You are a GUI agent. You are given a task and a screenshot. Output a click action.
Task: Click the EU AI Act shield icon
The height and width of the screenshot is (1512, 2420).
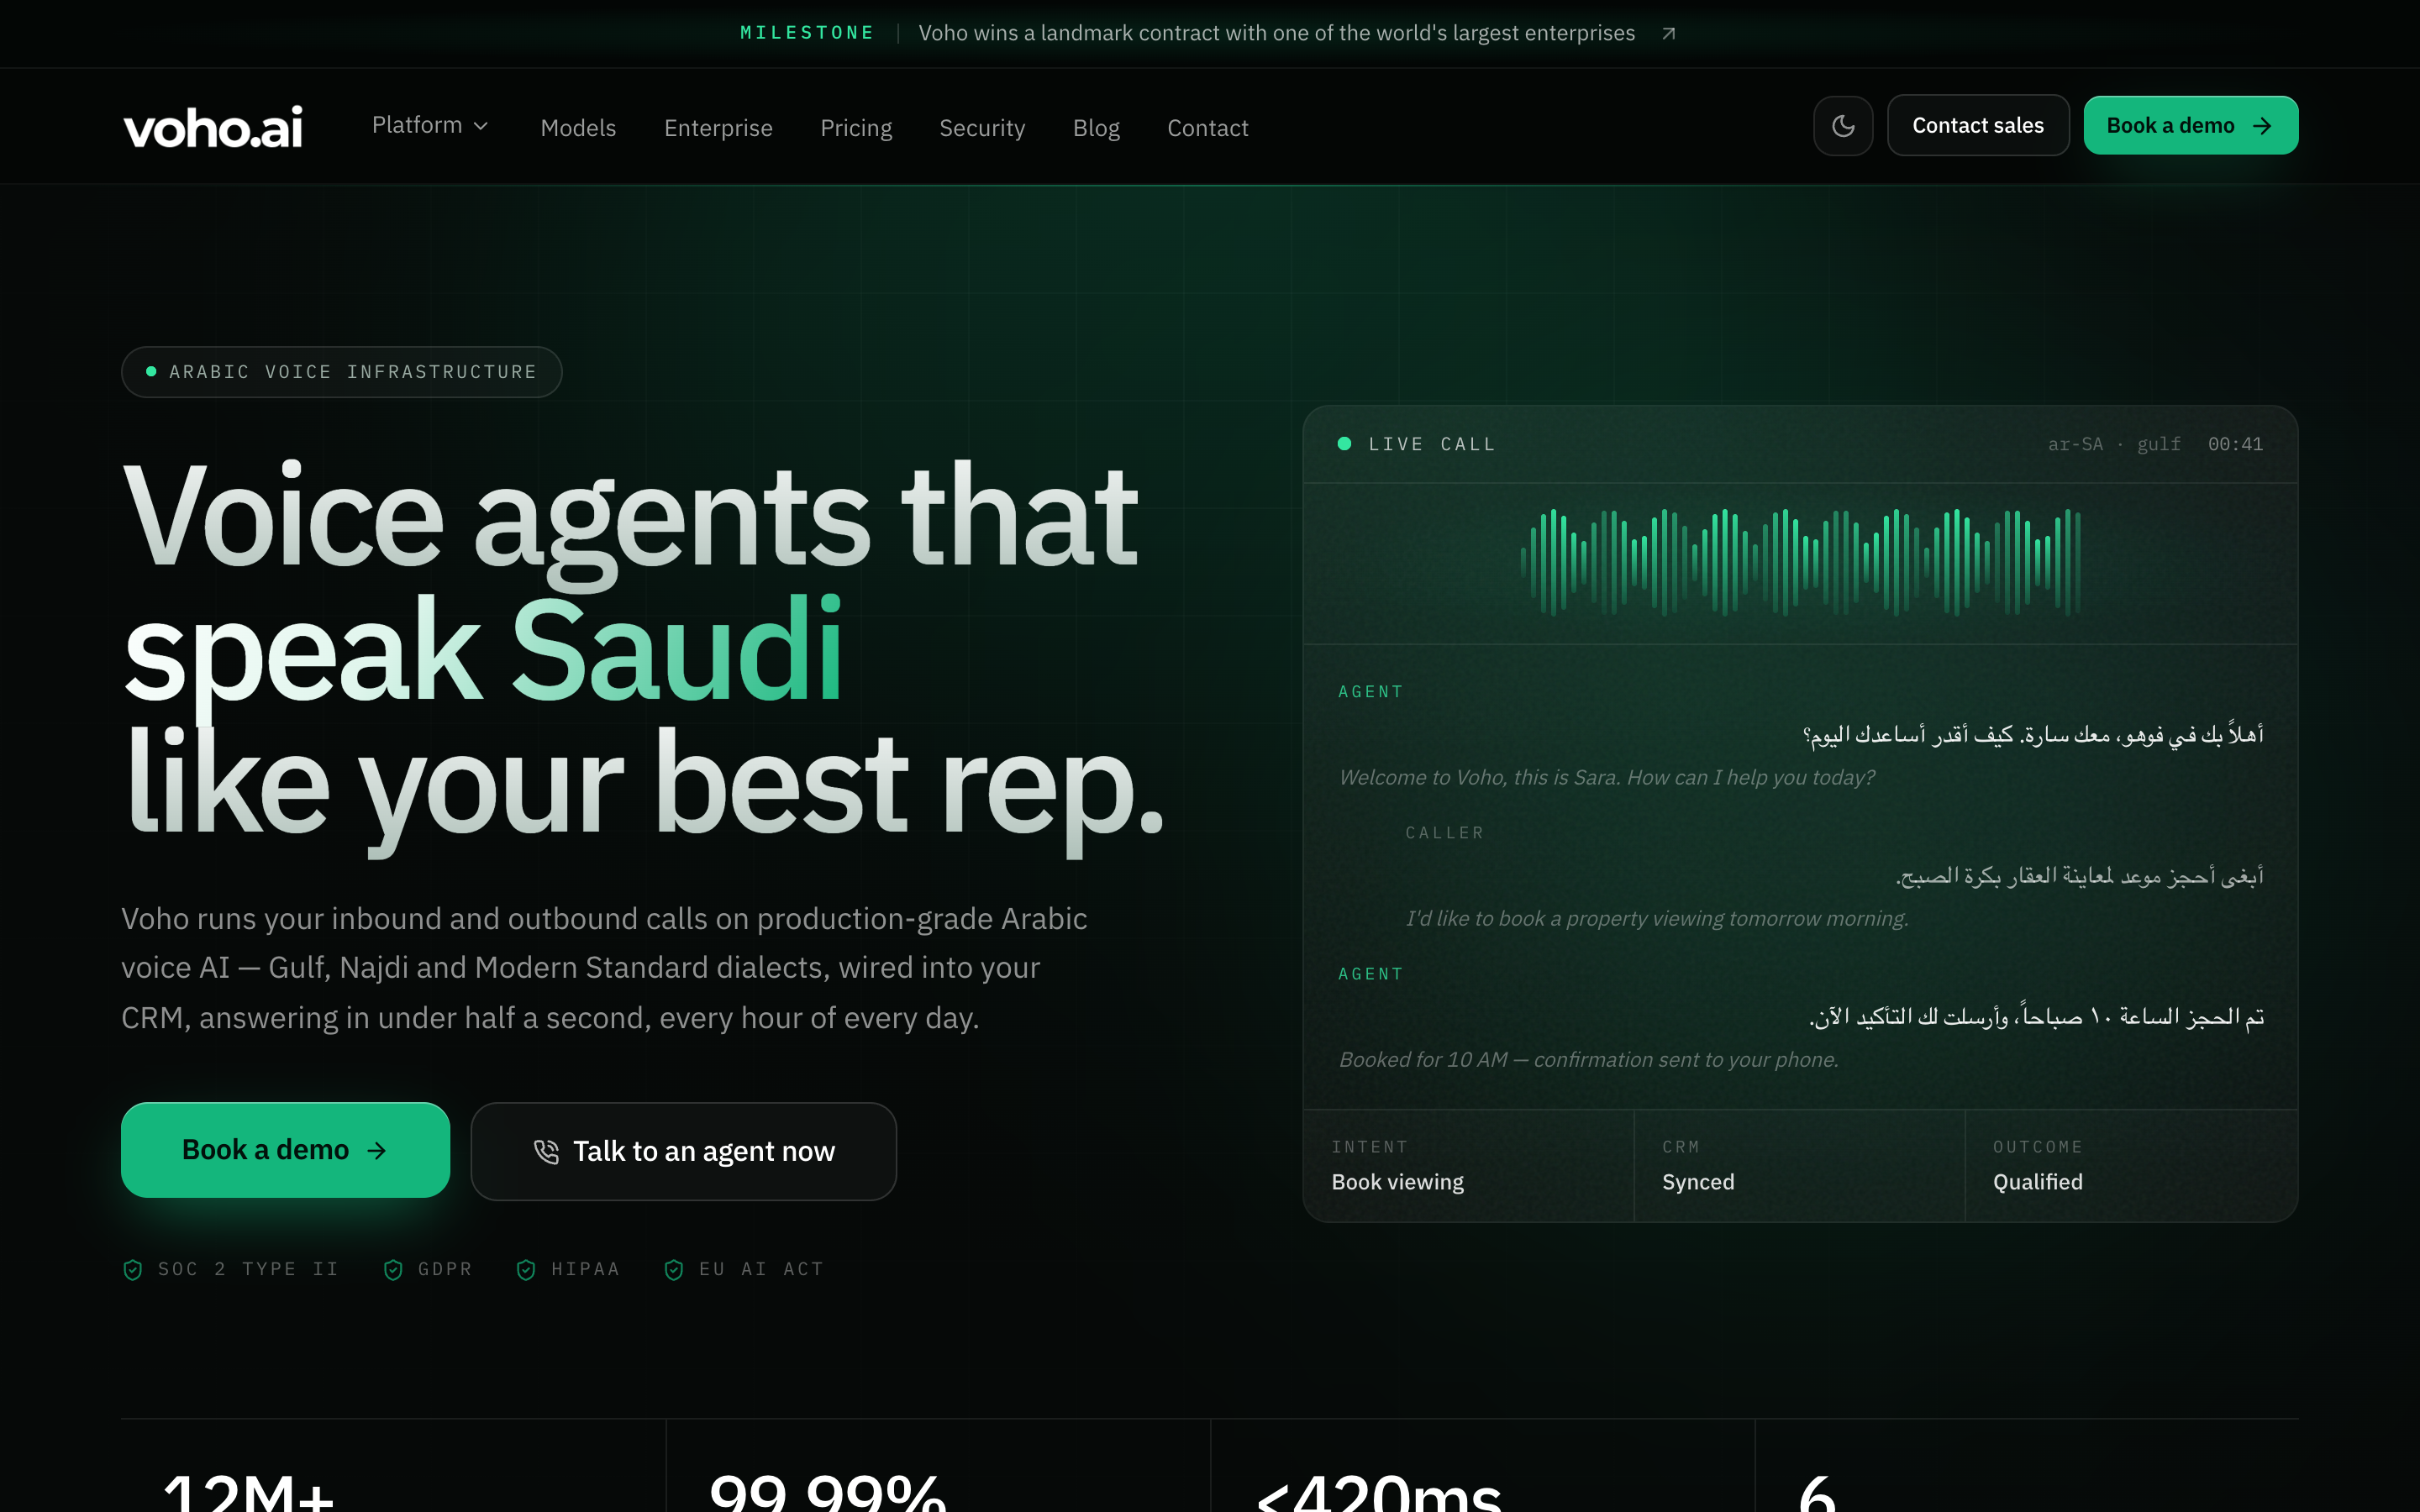[x=674, y=1270]
